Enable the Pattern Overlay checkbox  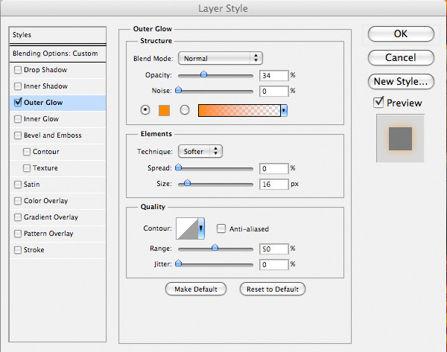tap(18, 234)
